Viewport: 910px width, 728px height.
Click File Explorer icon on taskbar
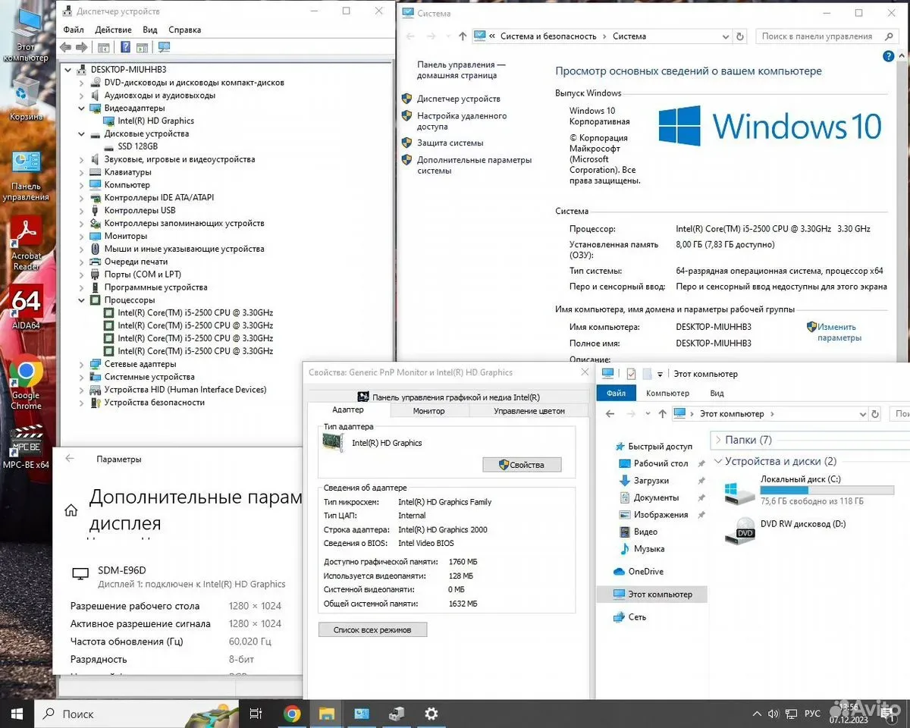tap(327, 714)
